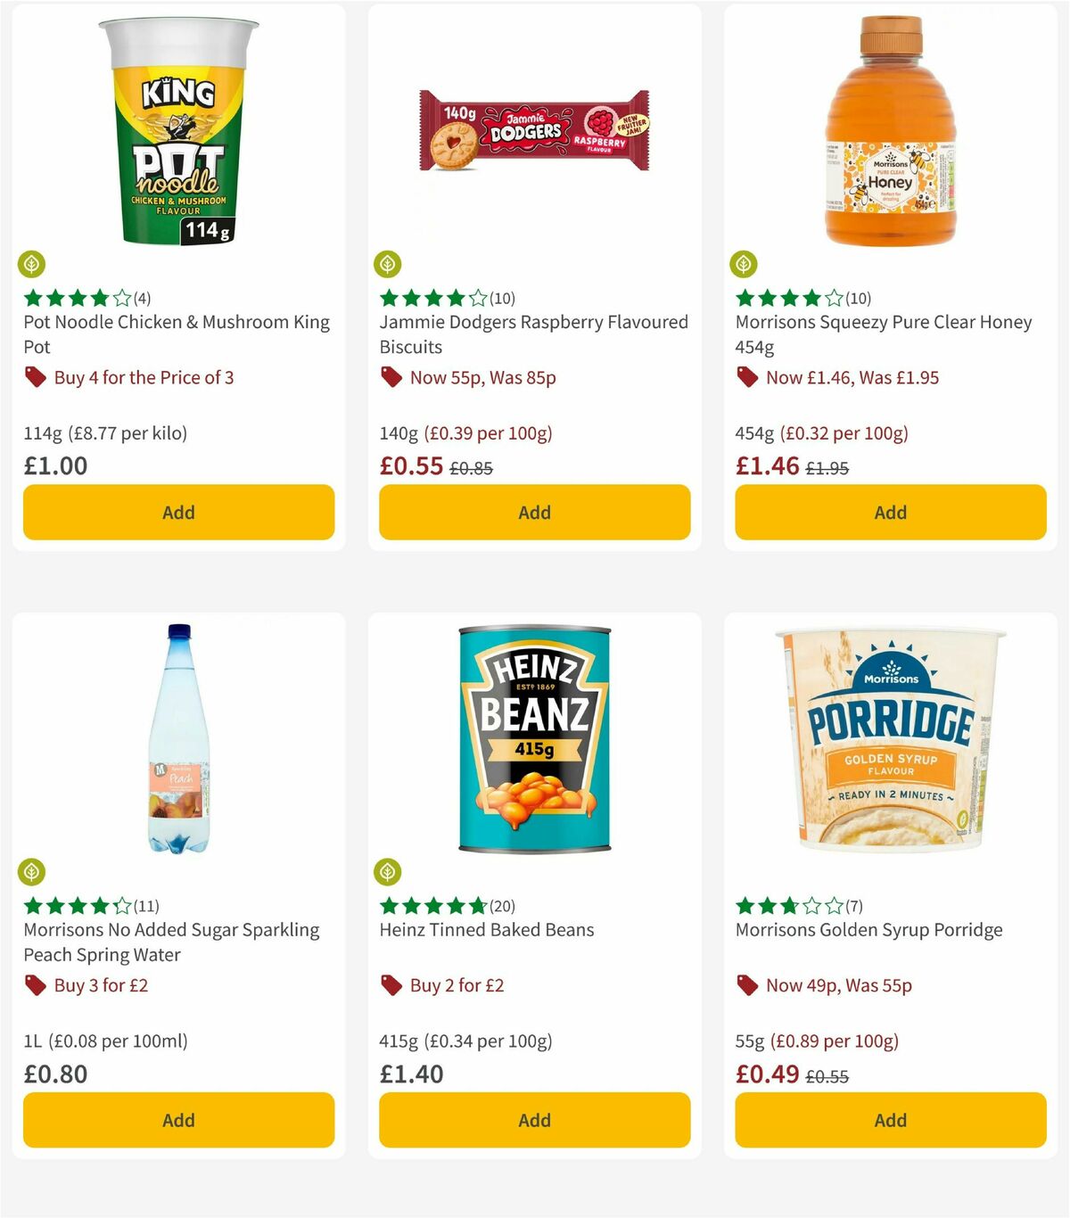1070x1218 pixels.
Task: Click the leaf icon on Sparkling Peach Water card
Action: pyautogui.click(x=32, y=870)
